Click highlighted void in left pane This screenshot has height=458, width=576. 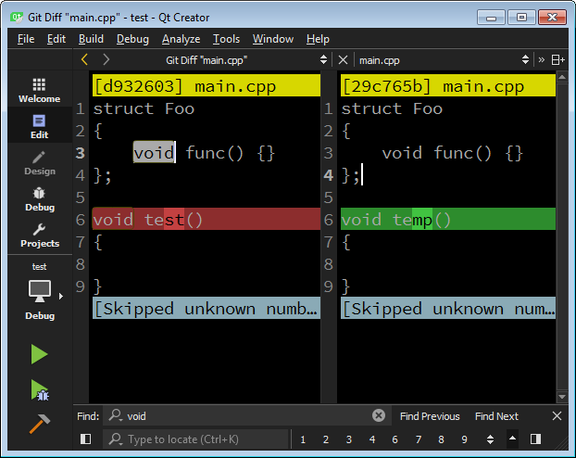[154, 152]
